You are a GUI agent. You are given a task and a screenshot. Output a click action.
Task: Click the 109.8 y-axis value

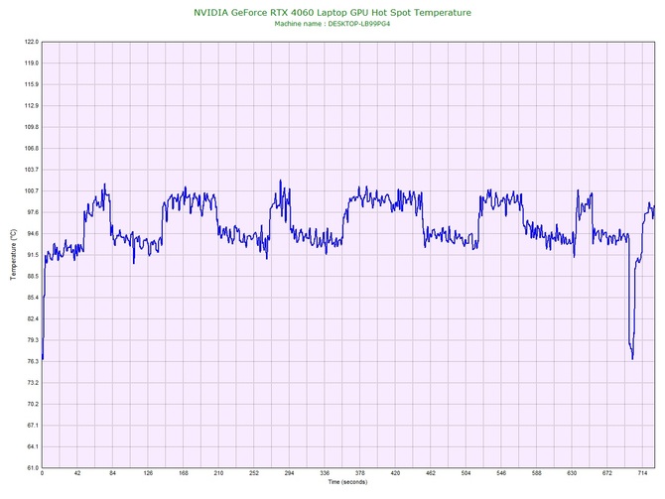pos(32,127)
